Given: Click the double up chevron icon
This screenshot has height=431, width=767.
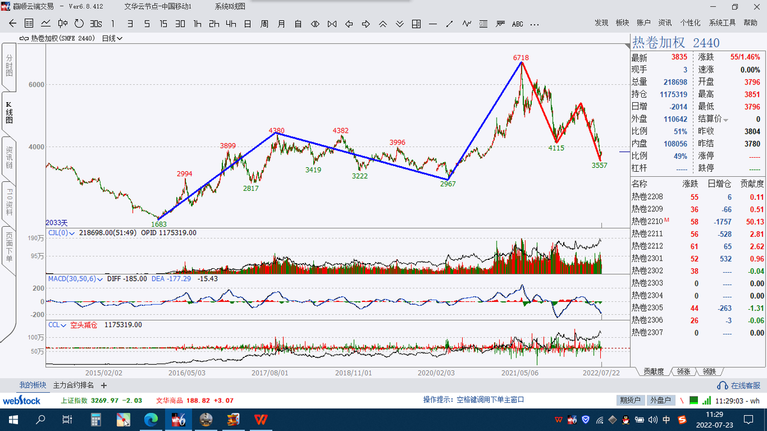Looking at the screenshot, I should (x=382, y=23).
